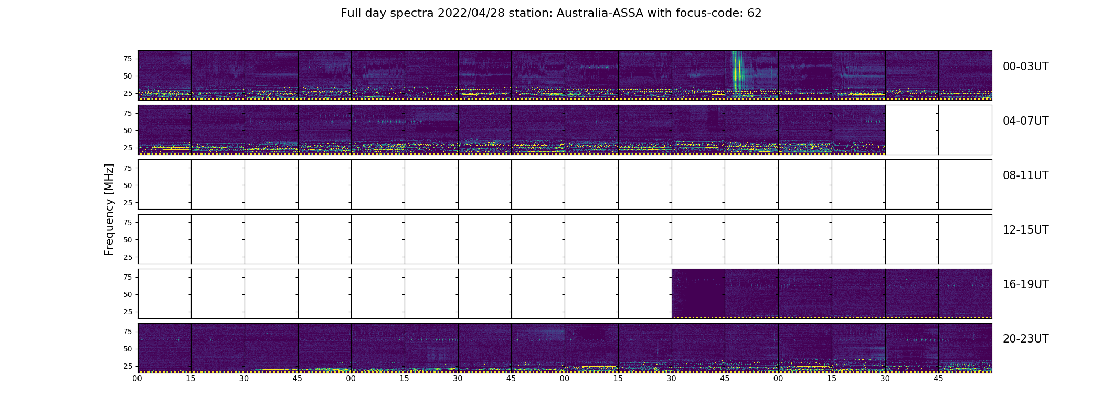Click the plot title 'Full day spectra 2022/04/28'
The width and height of the screenshot is (1102, 419).
coord(550,13)
